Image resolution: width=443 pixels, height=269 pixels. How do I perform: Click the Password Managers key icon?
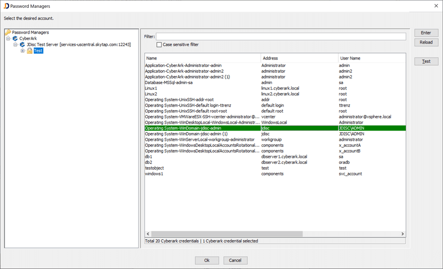pos(8,32)
